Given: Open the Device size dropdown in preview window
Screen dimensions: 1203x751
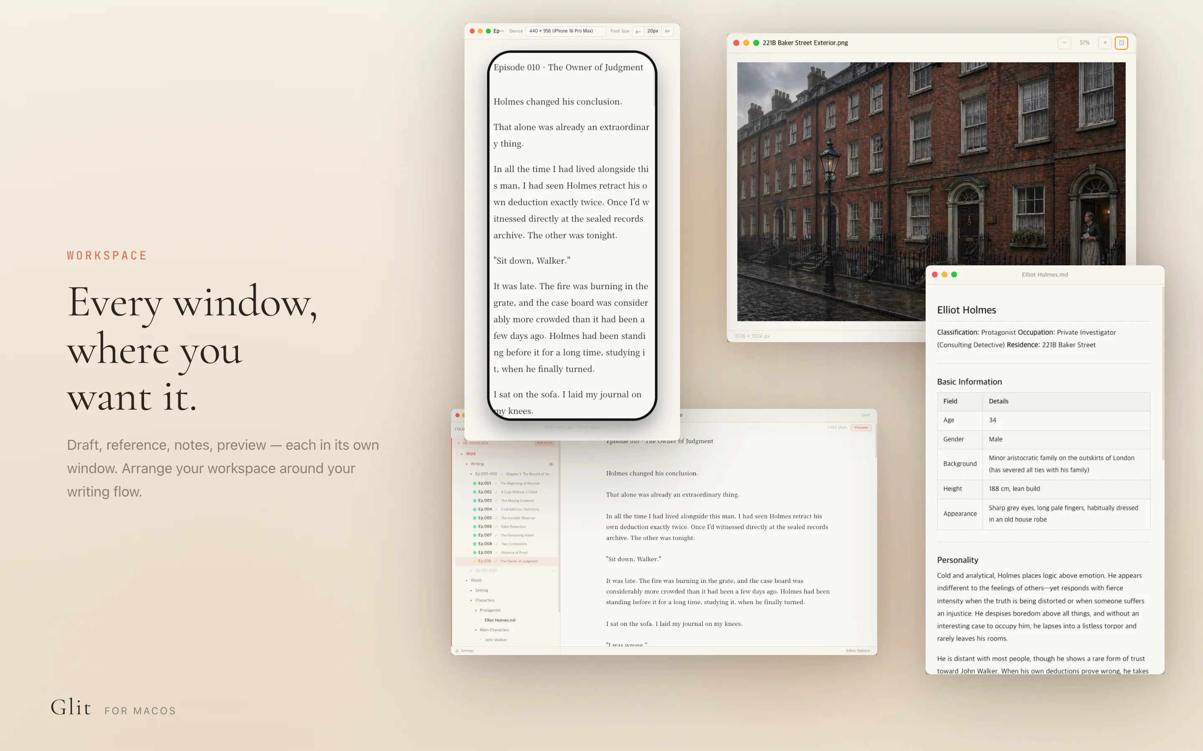Looking at the screenshot, I should pos(565,31).
